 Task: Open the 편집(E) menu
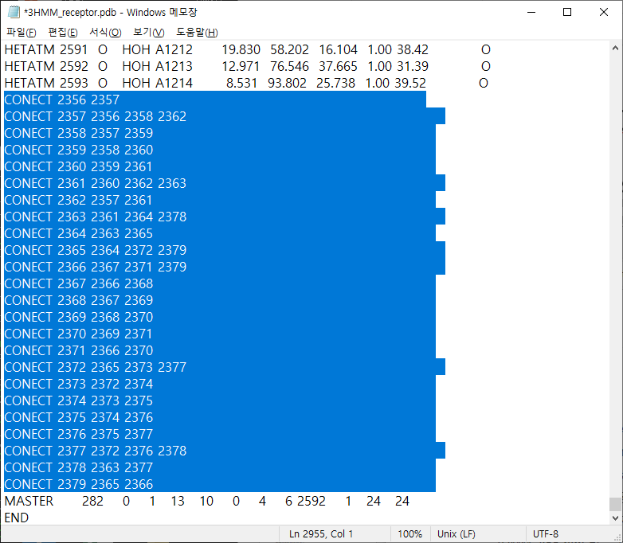(63, 32)
